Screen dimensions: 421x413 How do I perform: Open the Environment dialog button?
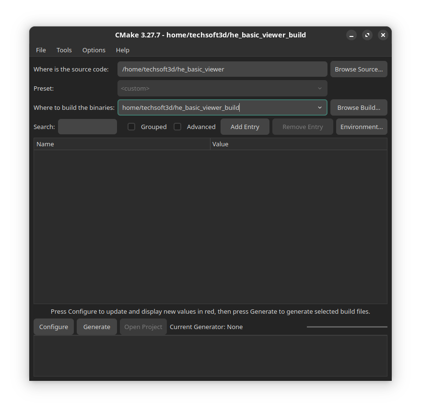pos(362,127)
